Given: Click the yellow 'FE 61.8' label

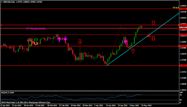Looking at the screenshot, I should coord(176,8).
